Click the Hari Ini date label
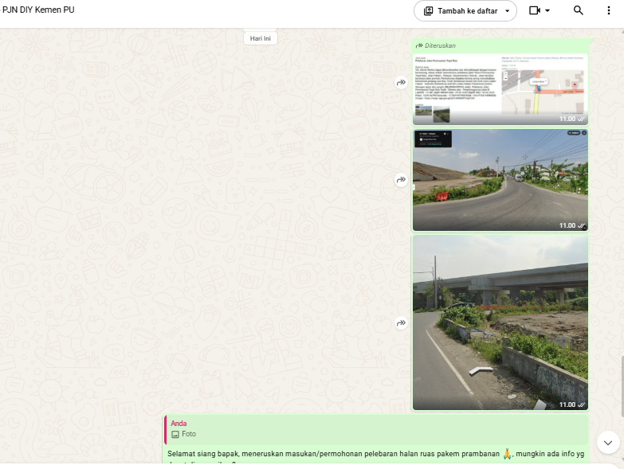 click(x=261, y=38)
